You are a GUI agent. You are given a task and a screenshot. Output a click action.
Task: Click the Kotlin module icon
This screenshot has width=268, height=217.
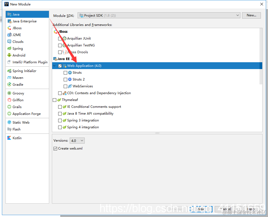(x=9, y=138)
